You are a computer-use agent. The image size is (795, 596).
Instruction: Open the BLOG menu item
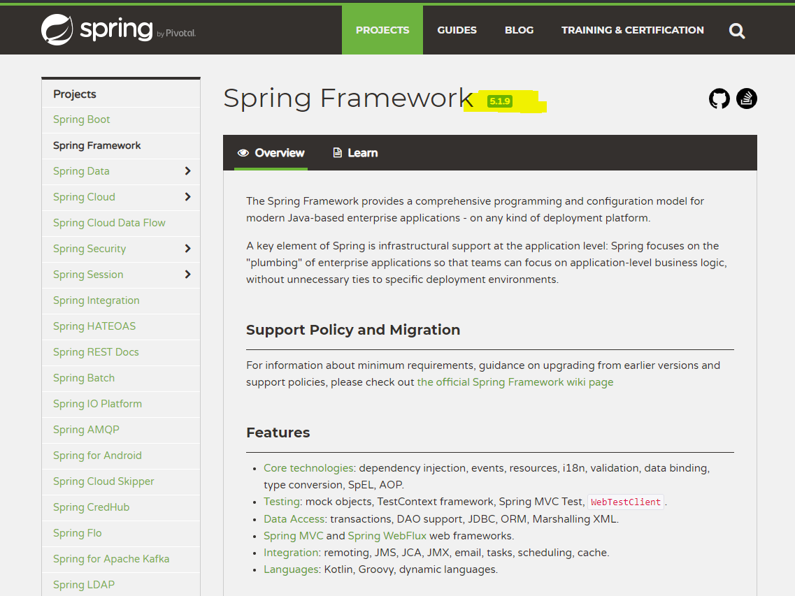pos(520,30)
